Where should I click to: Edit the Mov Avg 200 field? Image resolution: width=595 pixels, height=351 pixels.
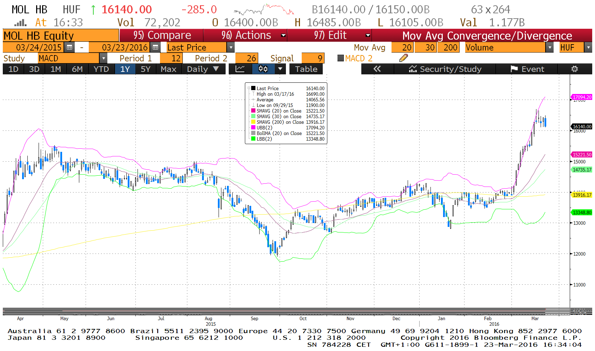(448, 47)
